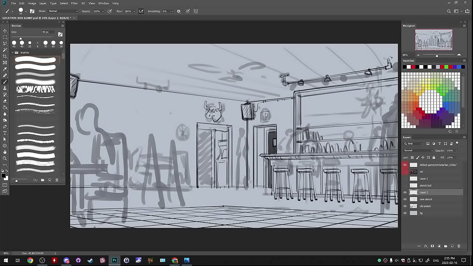Select the Move tool
Viewport: 473px width, 266px height.
click(x=5, y=31)
